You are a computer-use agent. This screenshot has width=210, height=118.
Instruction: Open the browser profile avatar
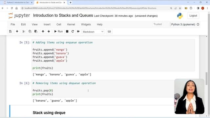[x=203, y=8]
